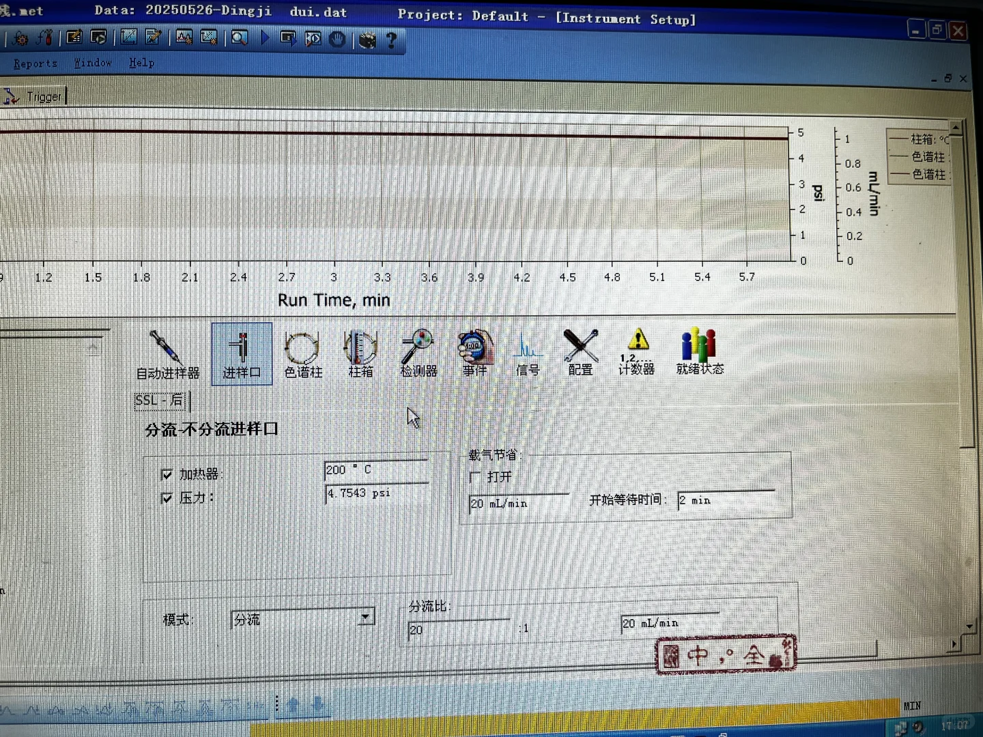The height and width of the screenshot is (737, 983).
Task: Enable the 打开 gas saver checkbox
Action: pos(475,477)
